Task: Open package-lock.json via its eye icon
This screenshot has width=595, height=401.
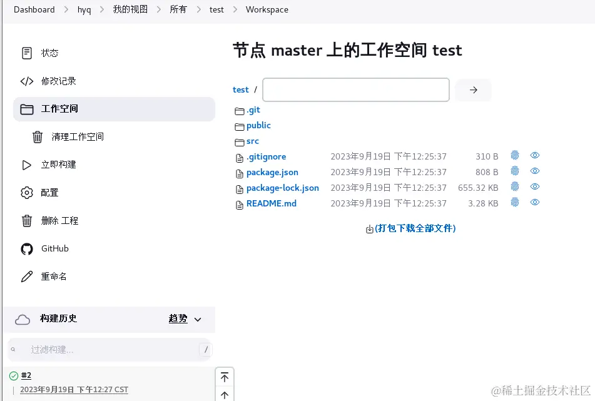Action: (x=534, y=186)
